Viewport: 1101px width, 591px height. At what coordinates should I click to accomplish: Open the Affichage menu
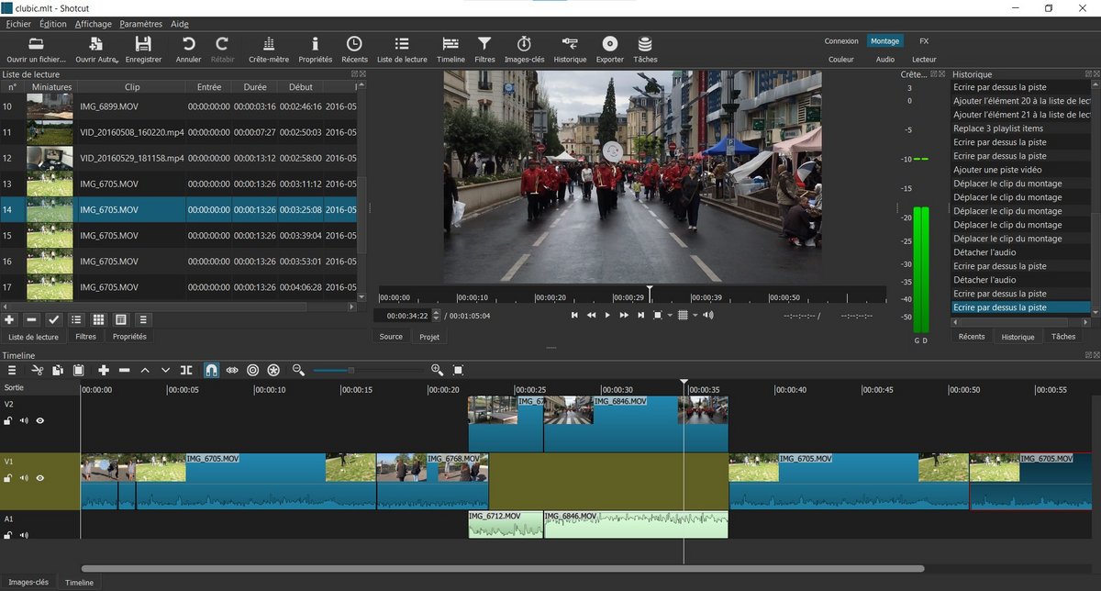point(93,24)
